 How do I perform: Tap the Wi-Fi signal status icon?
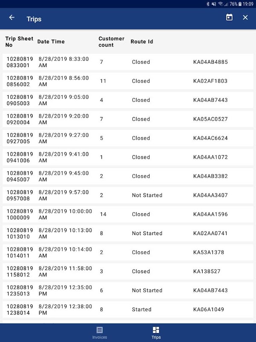pos(221,4)
